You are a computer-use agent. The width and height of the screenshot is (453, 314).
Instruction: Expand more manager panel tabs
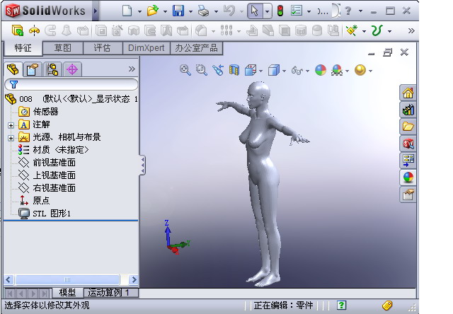point(132,69)
